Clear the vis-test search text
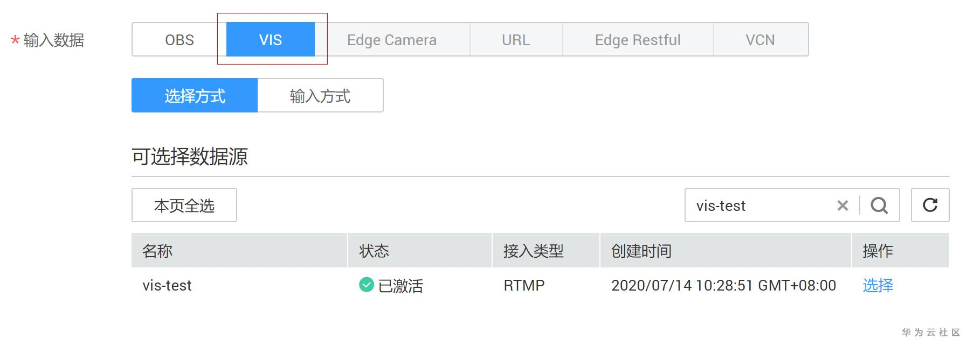The width and height of the screenshot is (967, 346). click(x=842, y=206)
